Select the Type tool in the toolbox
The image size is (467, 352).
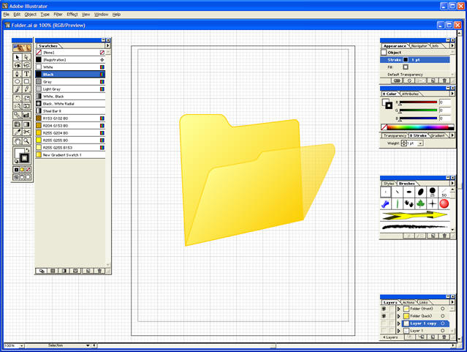(x=27, y=74)
